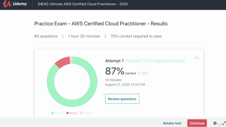Click the Review questions button
Screen dimensions: 226x127
click(x=122, y=99)
